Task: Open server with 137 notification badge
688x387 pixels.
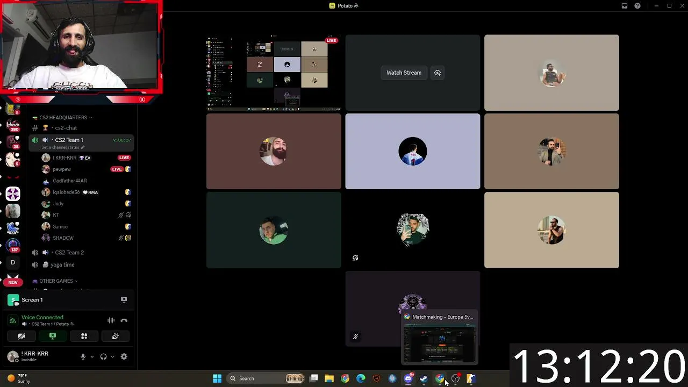Action: [x=13, y=246]
